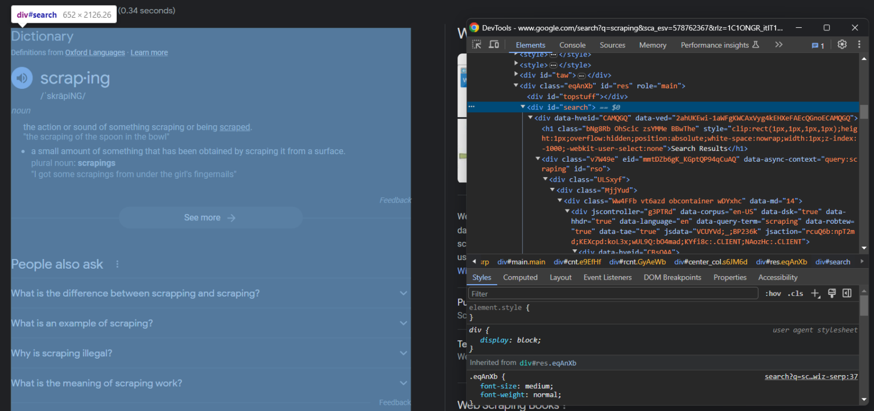Open the rendering emulation paintbrush icon

pos(831,293)
